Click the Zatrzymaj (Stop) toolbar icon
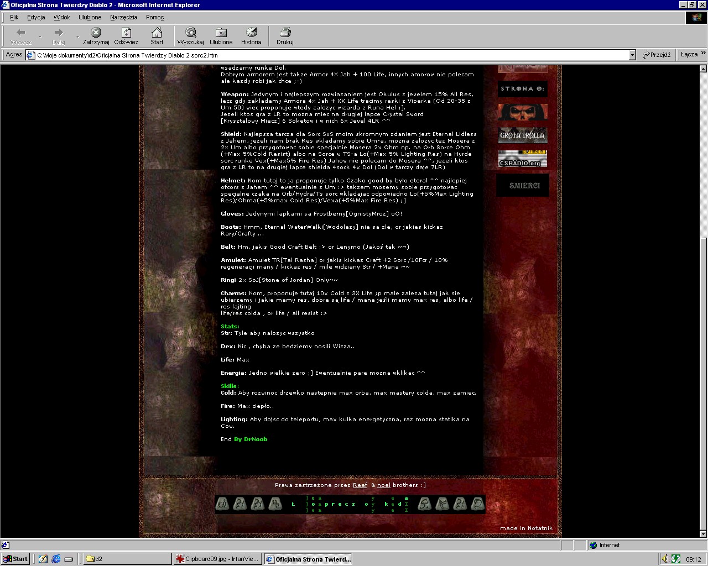Screen dimensions: 708x566 [96, 33]
